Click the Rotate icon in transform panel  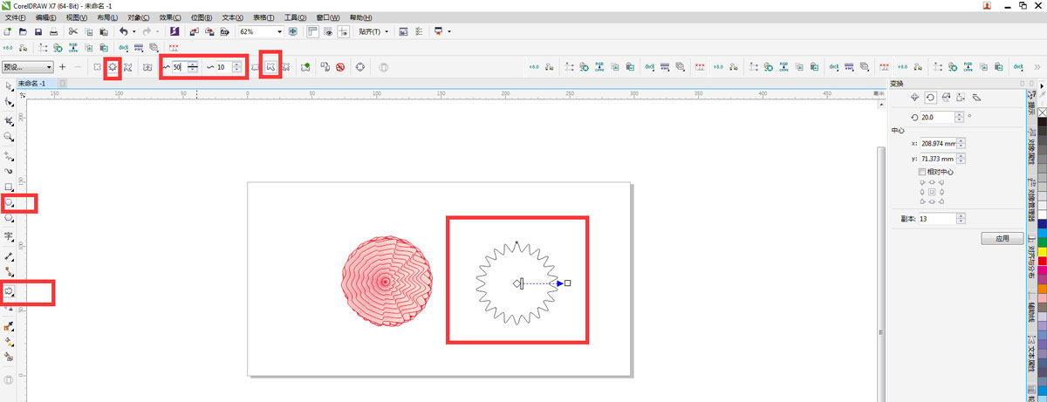pyautogui.click(x=930, y=98)
